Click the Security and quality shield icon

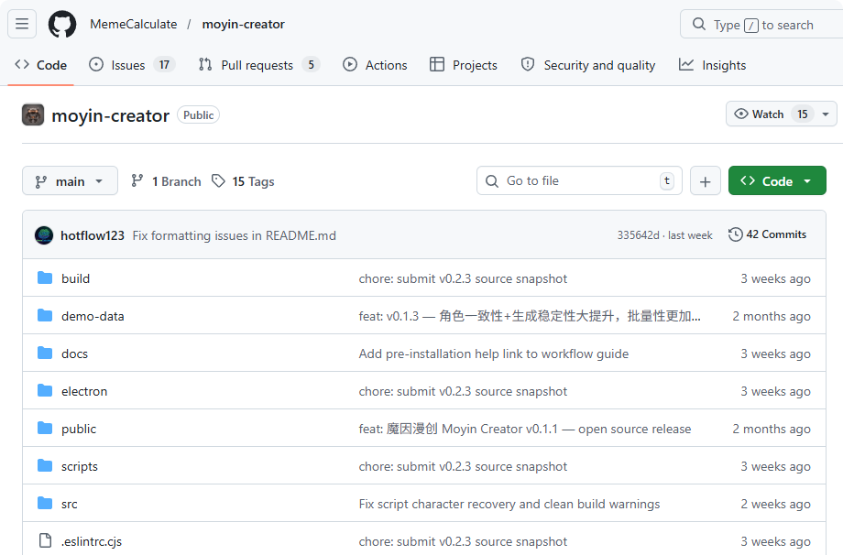[x=528, y=65]
